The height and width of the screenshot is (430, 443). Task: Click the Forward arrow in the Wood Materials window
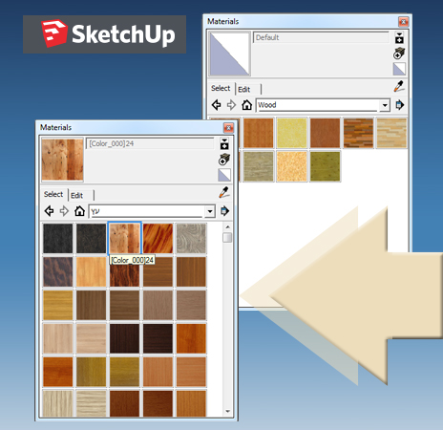pyautogui.click(x=231, y=105)
